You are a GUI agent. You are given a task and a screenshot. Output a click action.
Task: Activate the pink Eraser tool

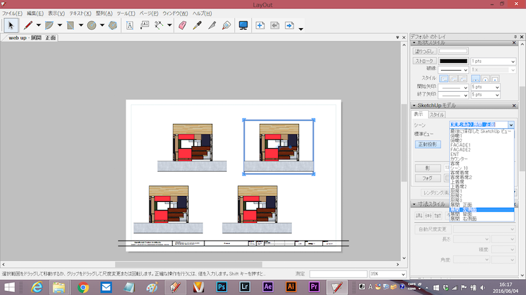pyautogui.click(x=183, y=26)
